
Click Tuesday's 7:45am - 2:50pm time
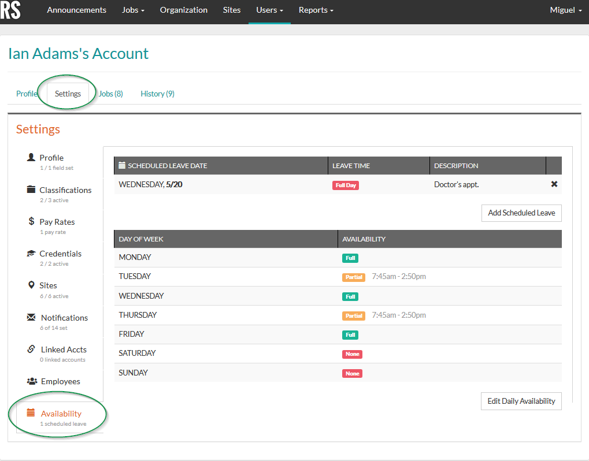[x=399, y=276]
